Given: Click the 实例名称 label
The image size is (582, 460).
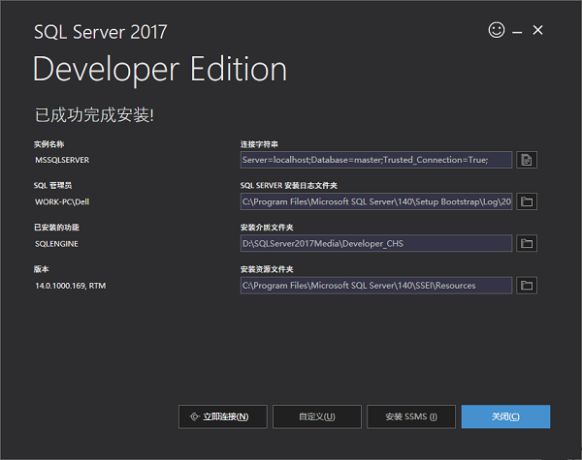Looking at the screenshot, I should coord(49,144).
